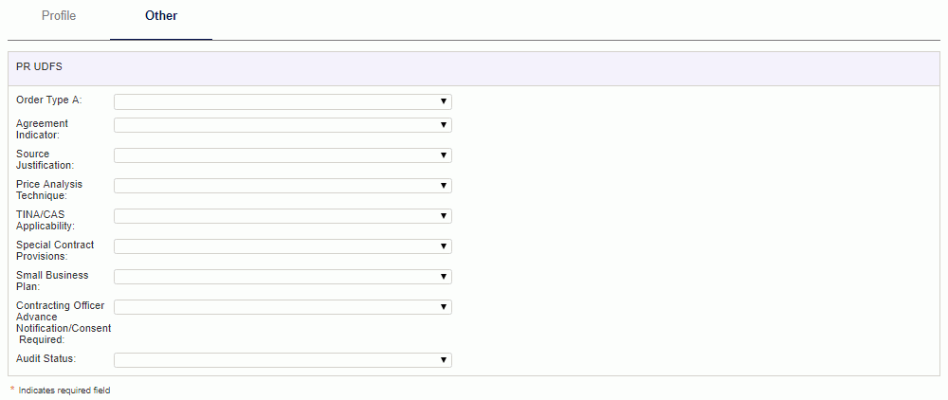The width and height of the screenshot is (948, 400).
Task: Select the Other tab
Action: coord(161,16)
